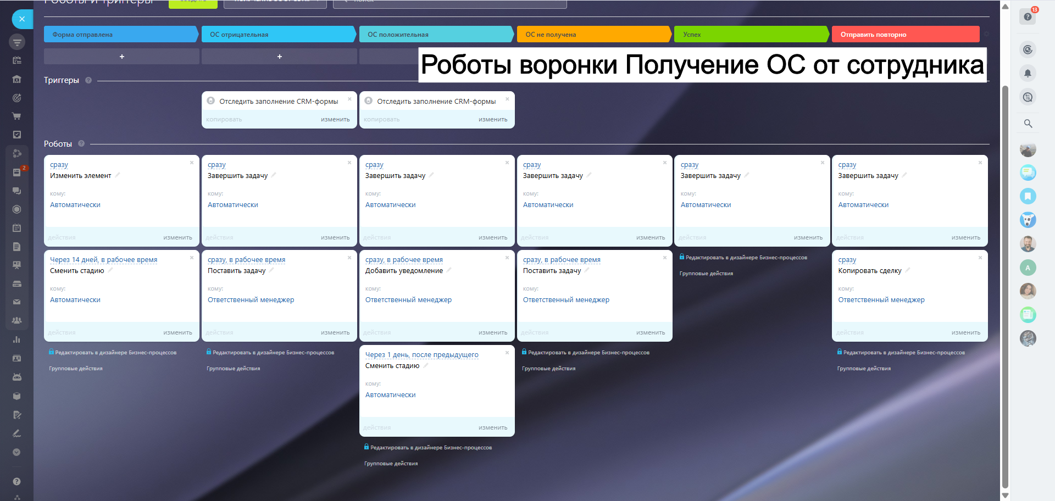The image size is (1055, 501).
Task: Select the Отправить повторно stage
Action: tap(906, 34)
